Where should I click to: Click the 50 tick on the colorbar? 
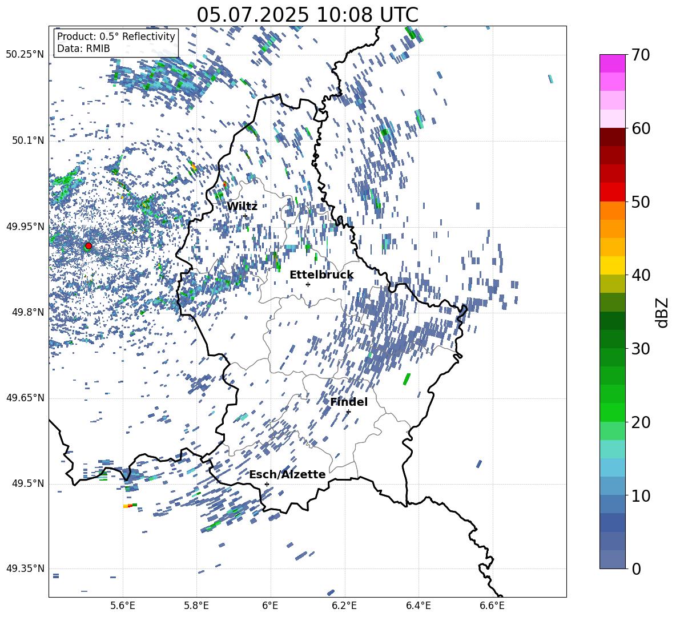coord(641,201)
